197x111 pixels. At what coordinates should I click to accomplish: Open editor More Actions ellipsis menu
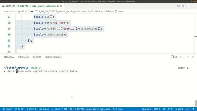pos(193,6)
